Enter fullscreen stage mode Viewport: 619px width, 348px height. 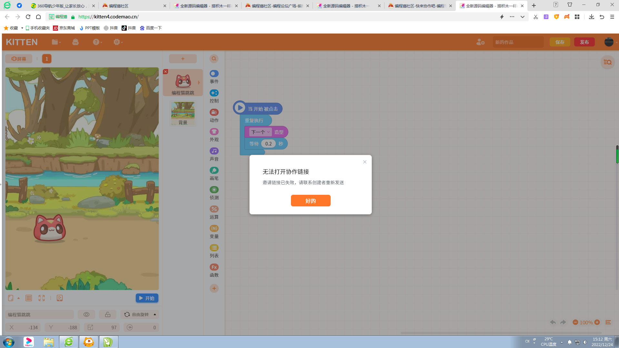pyautogui.click(x=42, y=298)
